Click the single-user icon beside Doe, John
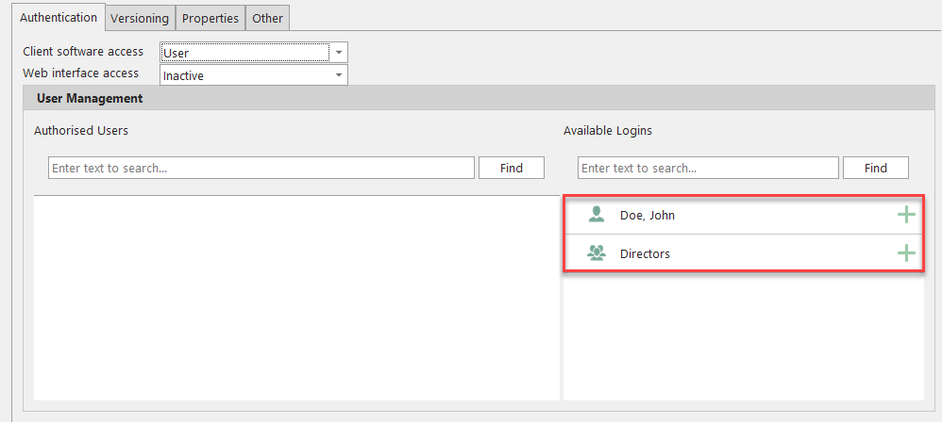942x422 pixels. click(x=596, y=215)
